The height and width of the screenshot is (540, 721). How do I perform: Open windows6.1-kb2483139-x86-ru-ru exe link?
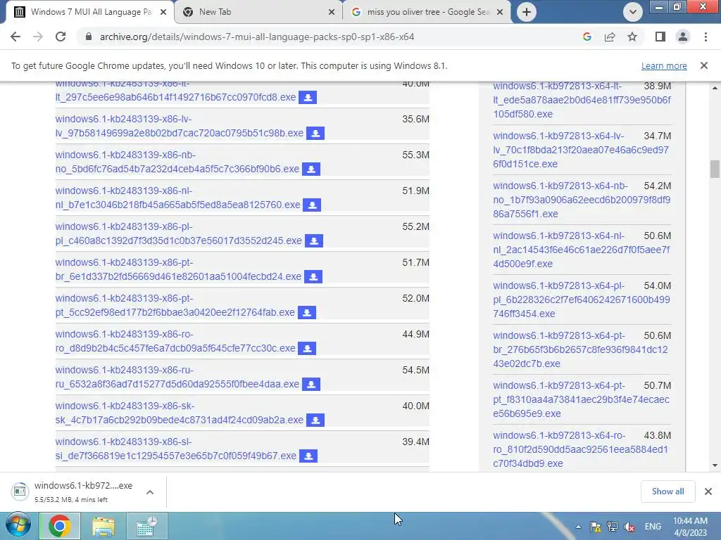(177, 377)
